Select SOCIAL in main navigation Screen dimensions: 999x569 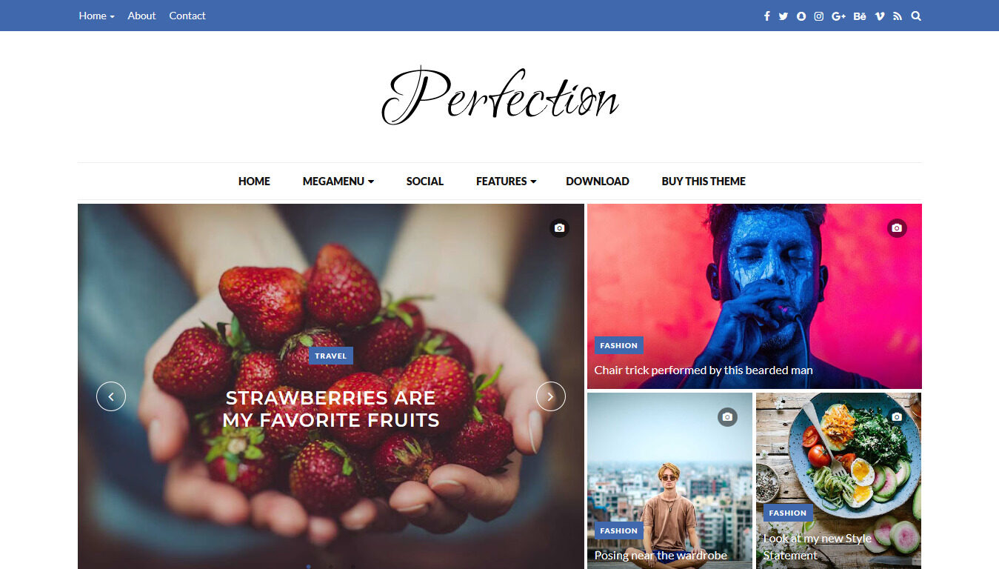point(425,181)
